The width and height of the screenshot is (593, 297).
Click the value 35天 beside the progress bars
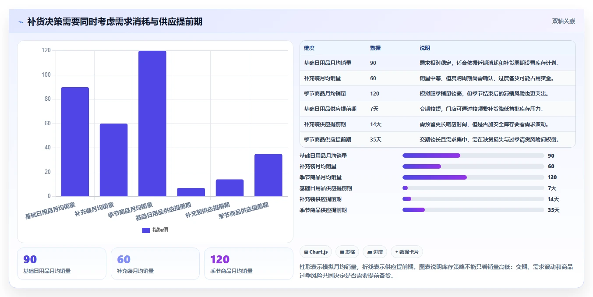click(554, 210)
